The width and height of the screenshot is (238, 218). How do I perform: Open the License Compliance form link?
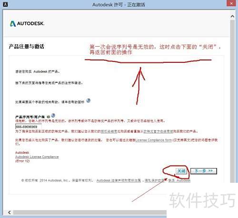pos(153,140)
